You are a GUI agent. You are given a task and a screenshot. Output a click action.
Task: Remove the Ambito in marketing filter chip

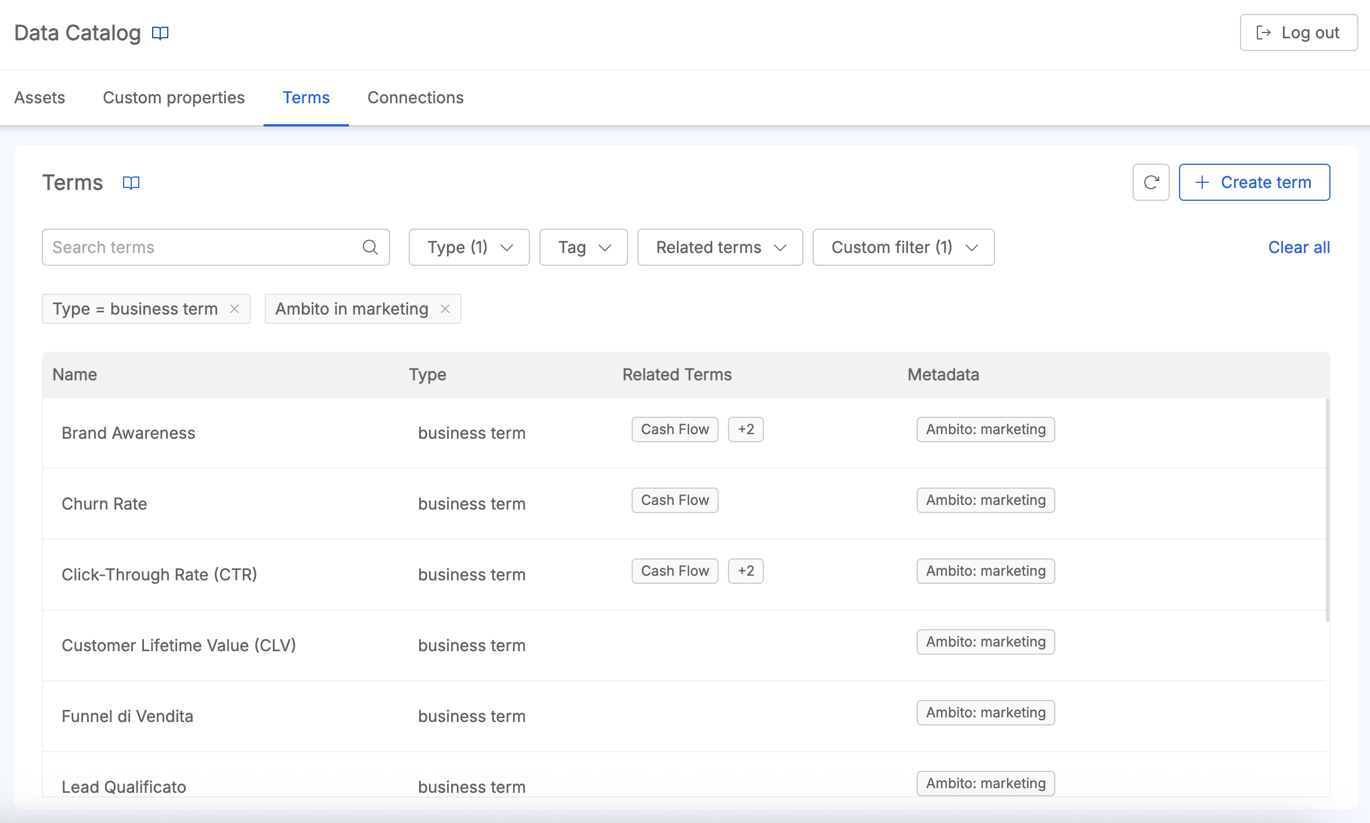click(x=445, y=309)
